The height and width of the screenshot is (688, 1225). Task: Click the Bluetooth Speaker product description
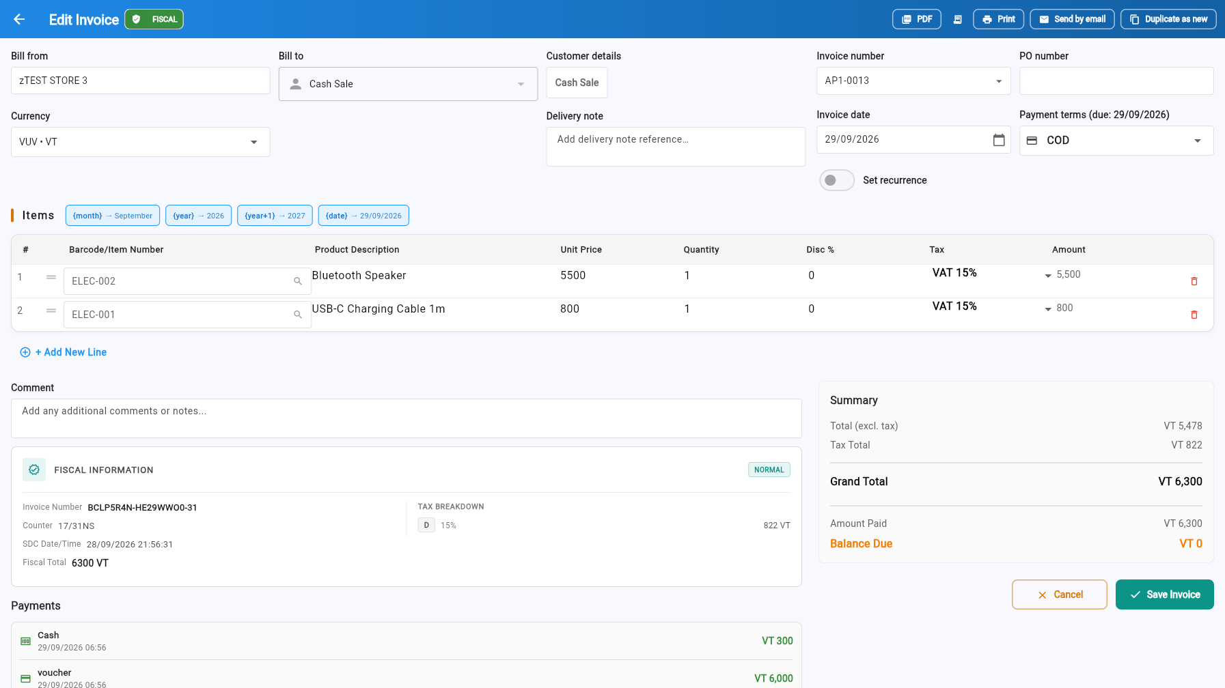click(x=359, y=275)
